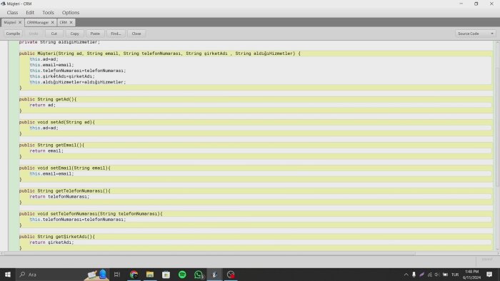500x281 pixels.
Task: Click the Paste toolbar button
Action: click(95, 34)
